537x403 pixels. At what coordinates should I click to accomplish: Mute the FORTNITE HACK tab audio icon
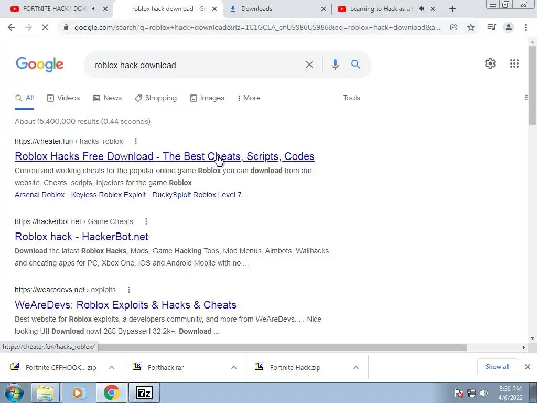tap(94, 9)
